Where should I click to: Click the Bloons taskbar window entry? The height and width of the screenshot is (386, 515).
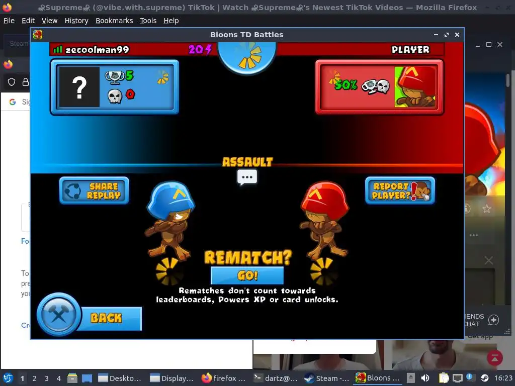pyautogui.click(x=378, y=378)
